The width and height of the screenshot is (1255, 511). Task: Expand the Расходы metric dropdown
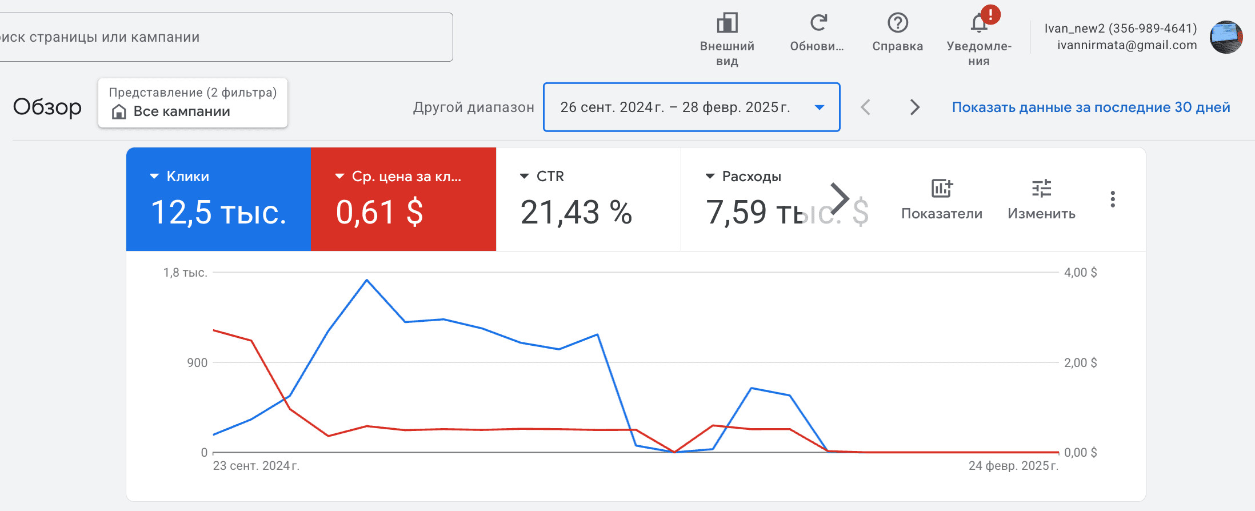coord(710,176)
